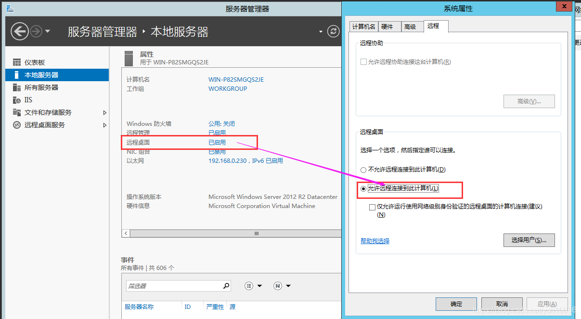Click the Server Manager title bar icon
The height and width of the screenshot is (319, 581).
[10, 9]
